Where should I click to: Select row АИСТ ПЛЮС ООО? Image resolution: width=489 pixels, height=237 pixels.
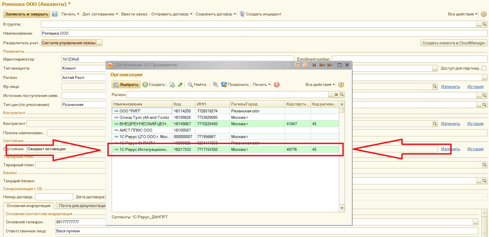point(225,130)
